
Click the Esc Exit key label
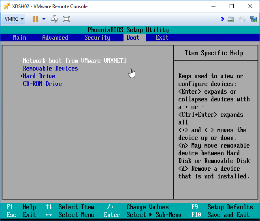(21, 215)
